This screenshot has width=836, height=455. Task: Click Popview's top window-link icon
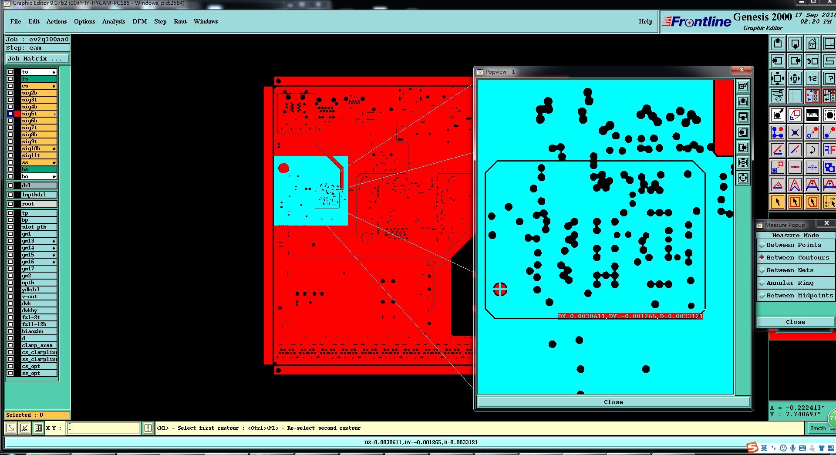pos(743,86)
